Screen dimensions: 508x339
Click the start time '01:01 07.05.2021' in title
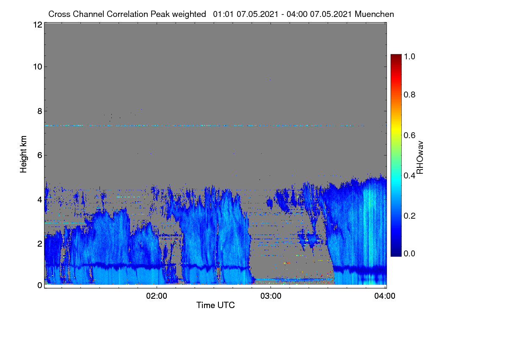tap(244, 14)
